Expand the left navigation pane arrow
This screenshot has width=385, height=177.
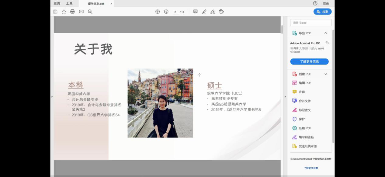tap(52, 97)
